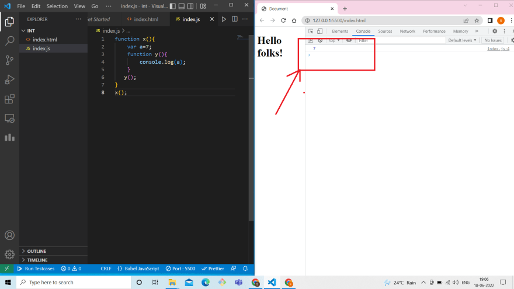Open the Manage gear icon in VS Code

tap(9, 255)
